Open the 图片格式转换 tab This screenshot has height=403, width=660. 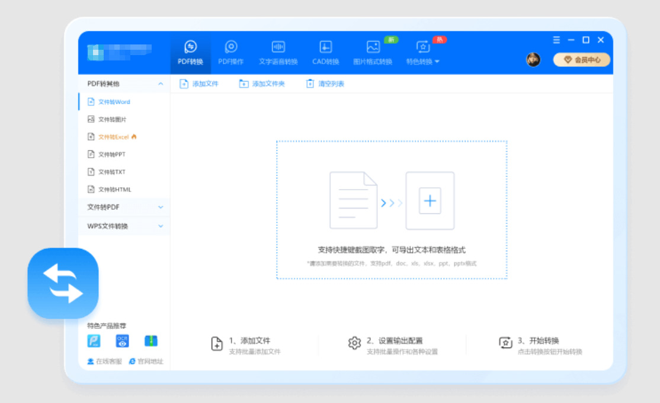pyautogui.click(x=373, y=53)
